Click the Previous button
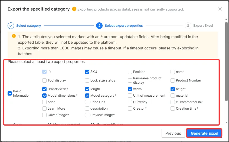Image resolution: width=229 pixels, height=142 pixels. (173, 133)
